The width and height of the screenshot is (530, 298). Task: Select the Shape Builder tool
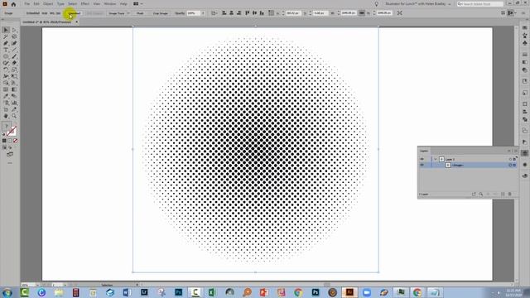point(6,83)
